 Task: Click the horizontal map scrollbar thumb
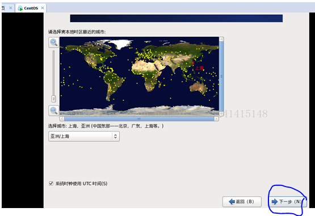pyautogui.click(x=139, y=118)
